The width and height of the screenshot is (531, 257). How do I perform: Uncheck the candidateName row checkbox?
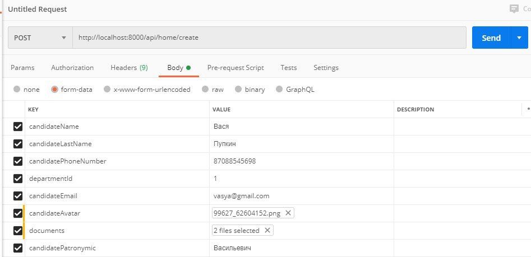coord(17,127)
